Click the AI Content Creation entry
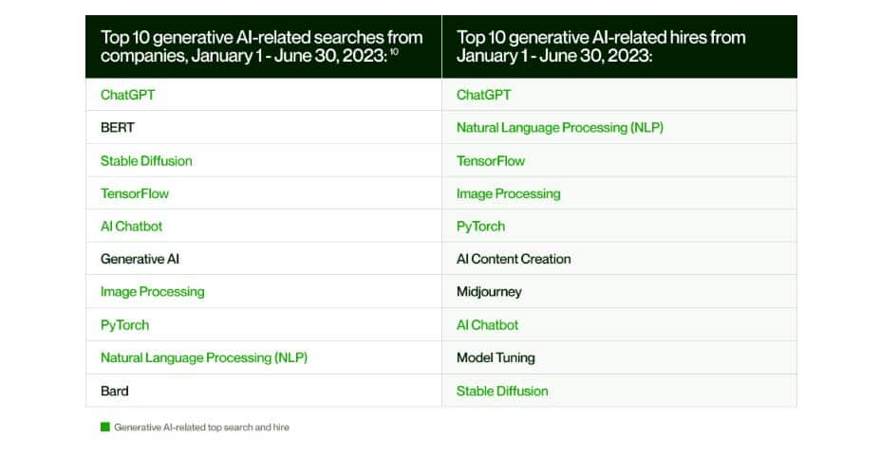Viewport: 880px width, 457px height. point(514,259)
